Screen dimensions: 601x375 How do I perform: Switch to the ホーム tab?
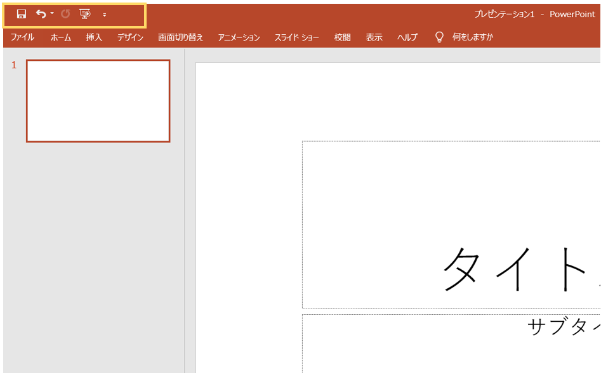[60, 37]
